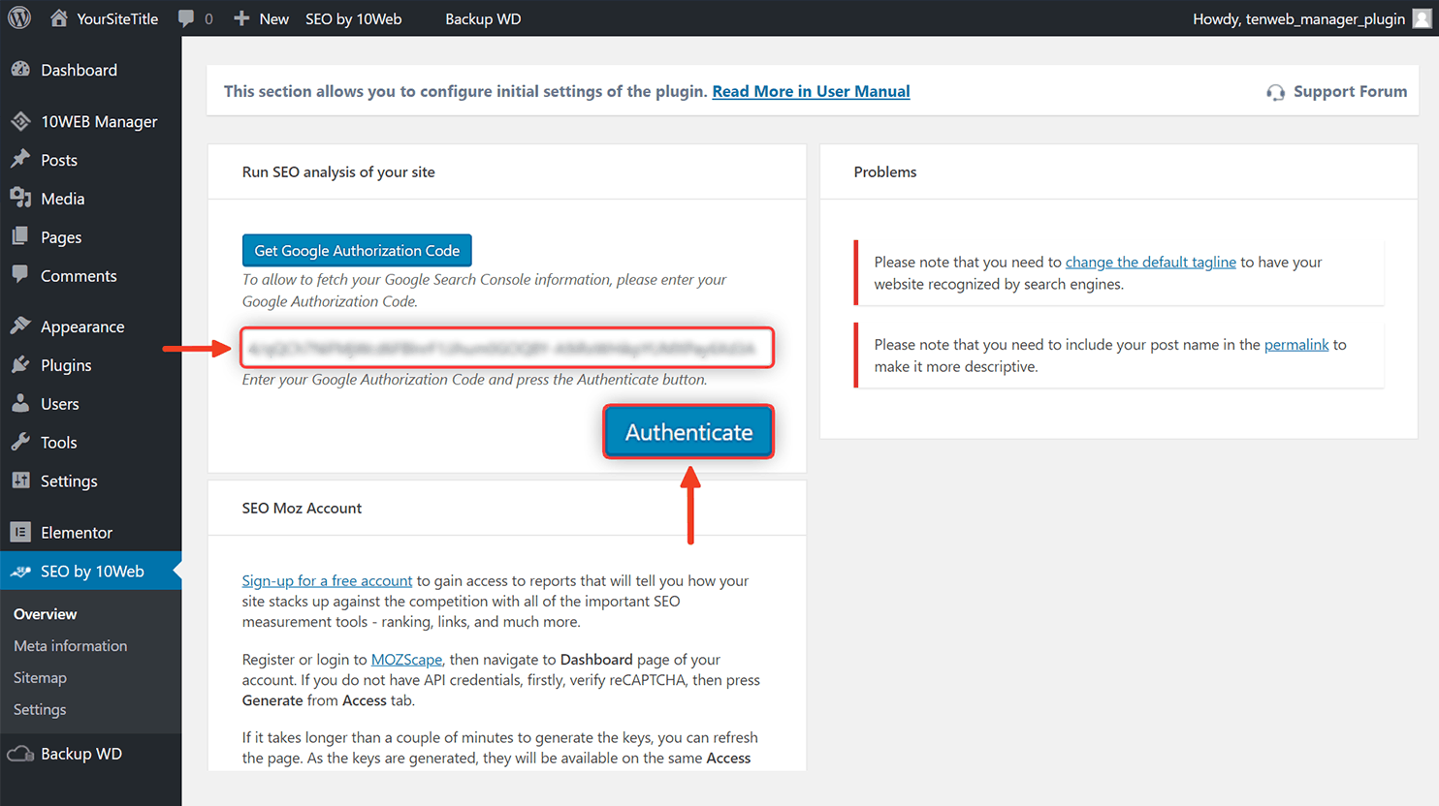Click Sign-up for a free account link
Viewport: 1439px width, 806px height.
coord(327,580)
